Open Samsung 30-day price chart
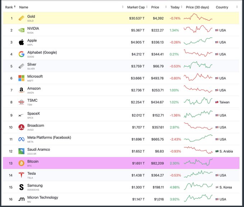244x207 pixels. (198, 186)
